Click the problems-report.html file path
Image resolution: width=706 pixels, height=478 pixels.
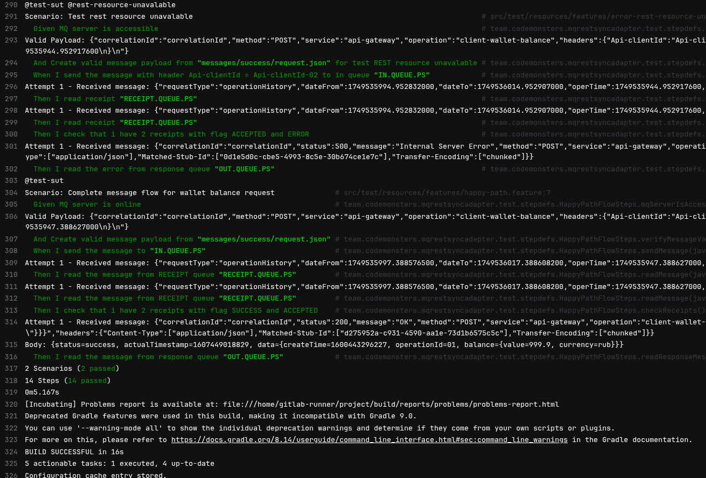point(391,405)
